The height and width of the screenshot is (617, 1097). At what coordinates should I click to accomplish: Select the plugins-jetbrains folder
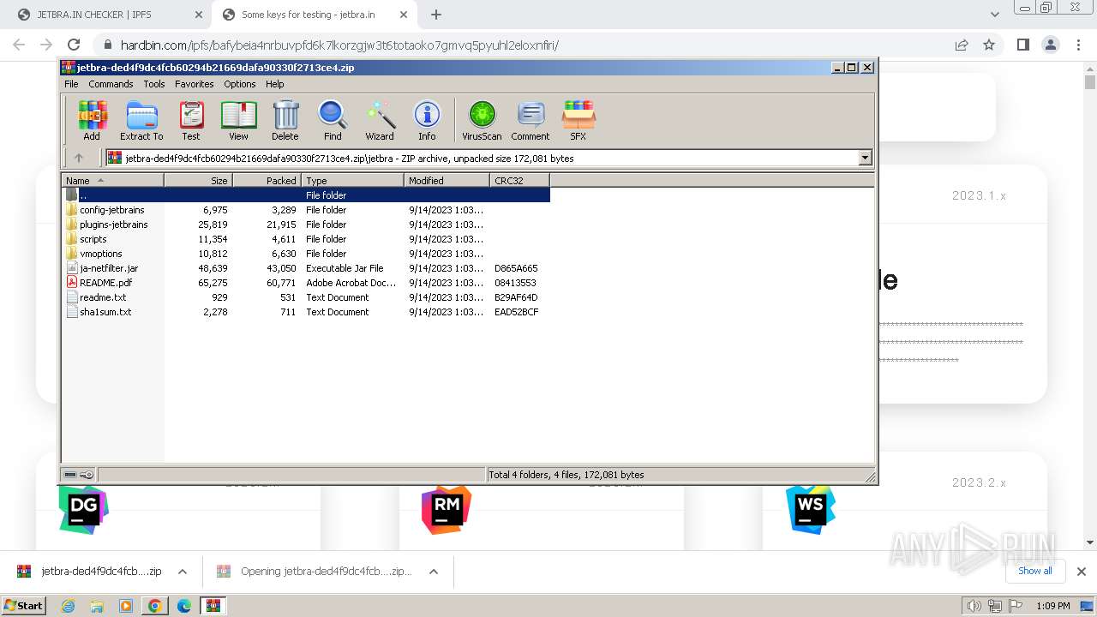(113, 225)
